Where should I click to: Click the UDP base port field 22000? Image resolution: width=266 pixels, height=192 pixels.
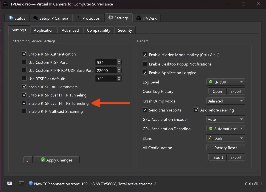[106, 70]
